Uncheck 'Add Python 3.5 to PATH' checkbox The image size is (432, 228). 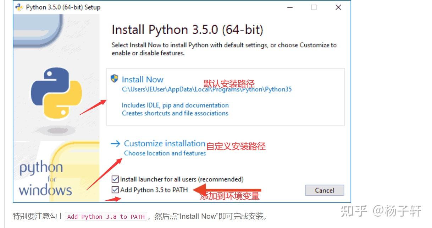[x=115, y=190]
